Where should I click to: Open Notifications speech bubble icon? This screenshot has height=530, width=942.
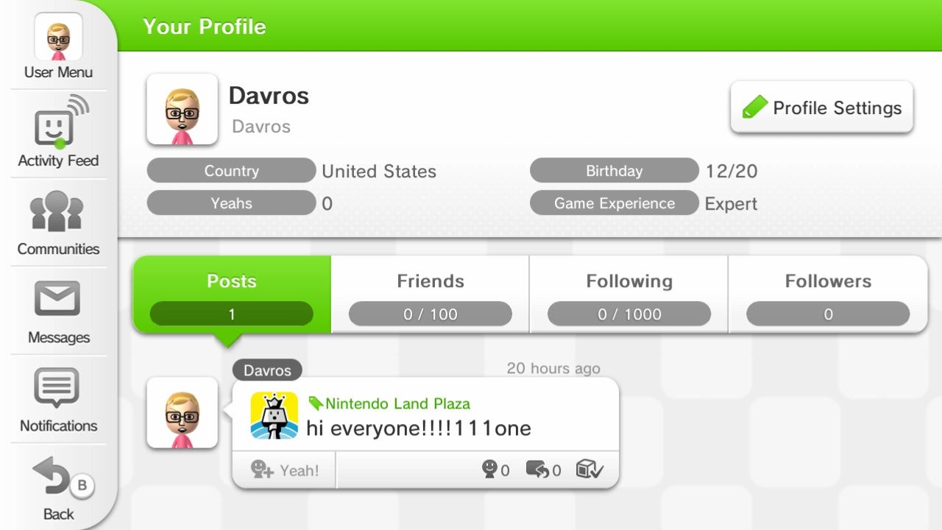pos(57,388)
